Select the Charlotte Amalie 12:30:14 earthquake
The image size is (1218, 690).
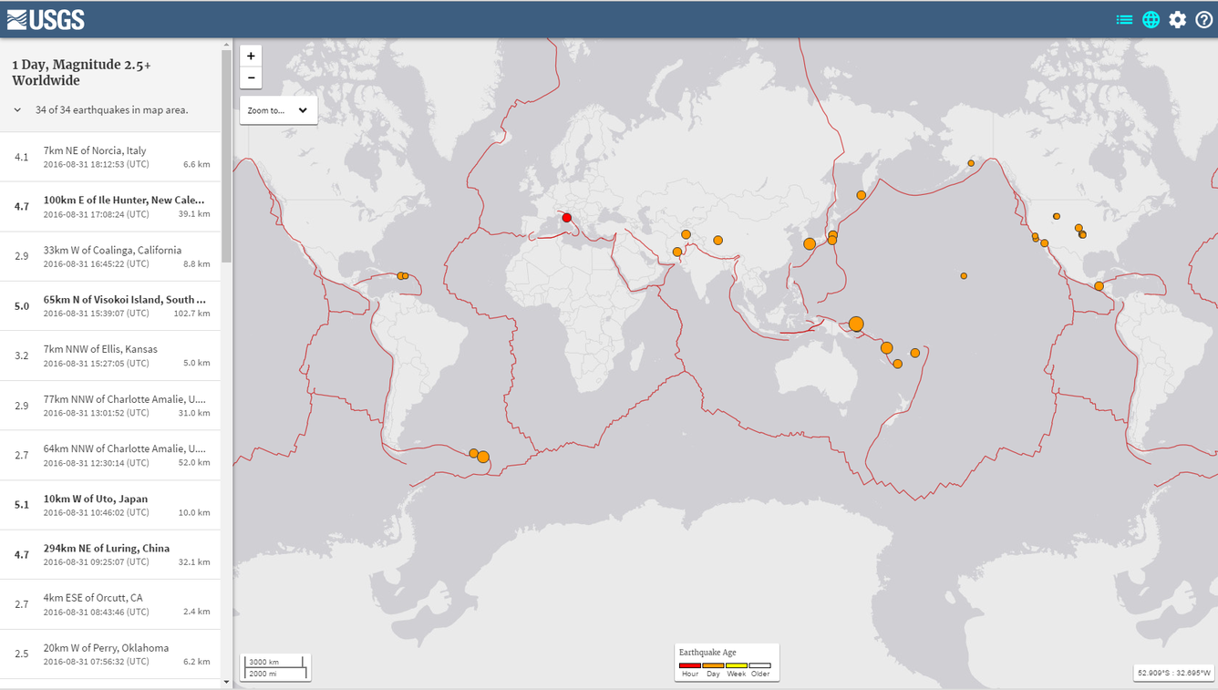coord(110,455)
